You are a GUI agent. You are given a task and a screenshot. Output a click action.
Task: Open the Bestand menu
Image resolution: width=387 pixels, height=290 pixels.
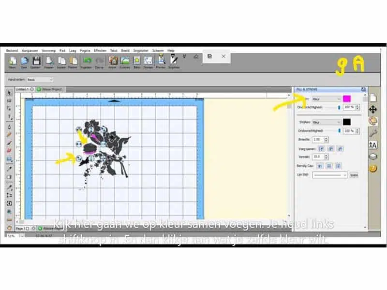tap(12, 51)
